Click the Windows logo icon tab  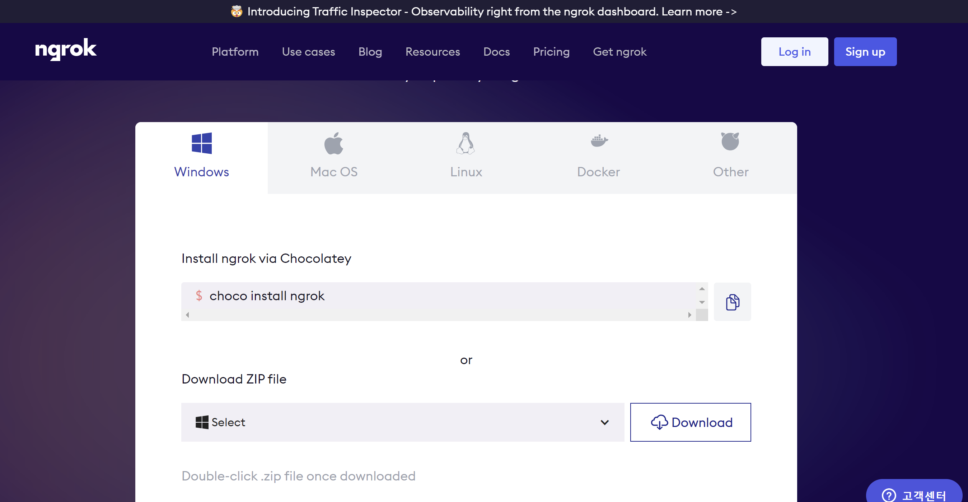click(202, 143)
